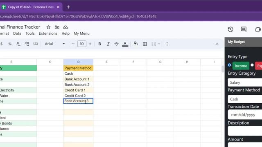This screenshot has height=147, width=262.
Task: Select column H header
Action: click(x=187, y=62)
